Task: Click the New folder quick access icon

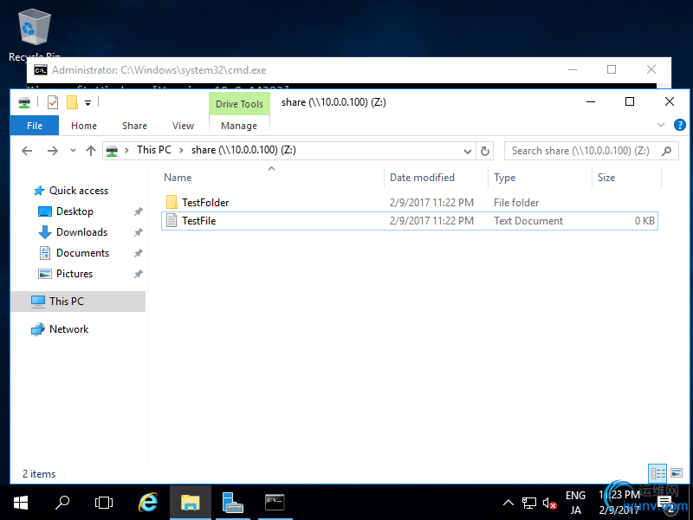Action: click(x=72, y=102)
